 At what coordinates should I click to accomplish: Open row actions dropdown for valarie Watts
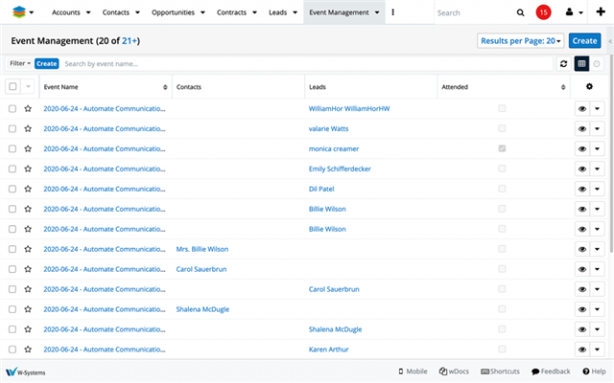[597, 128]
